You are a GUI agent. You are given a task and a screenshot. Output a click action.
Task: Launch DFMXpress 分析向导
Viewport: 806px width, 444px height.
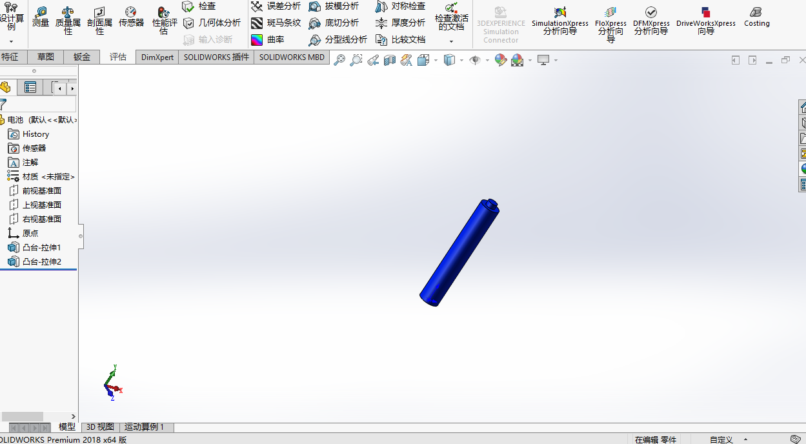[x=651, y=21]
